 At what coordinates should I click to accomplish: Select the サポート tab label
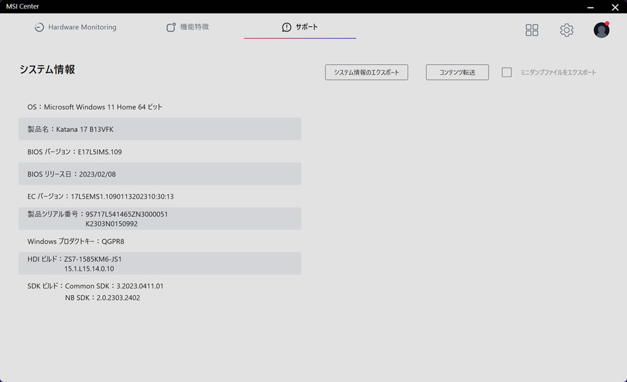pyautogui.click(x=307, y=27)
